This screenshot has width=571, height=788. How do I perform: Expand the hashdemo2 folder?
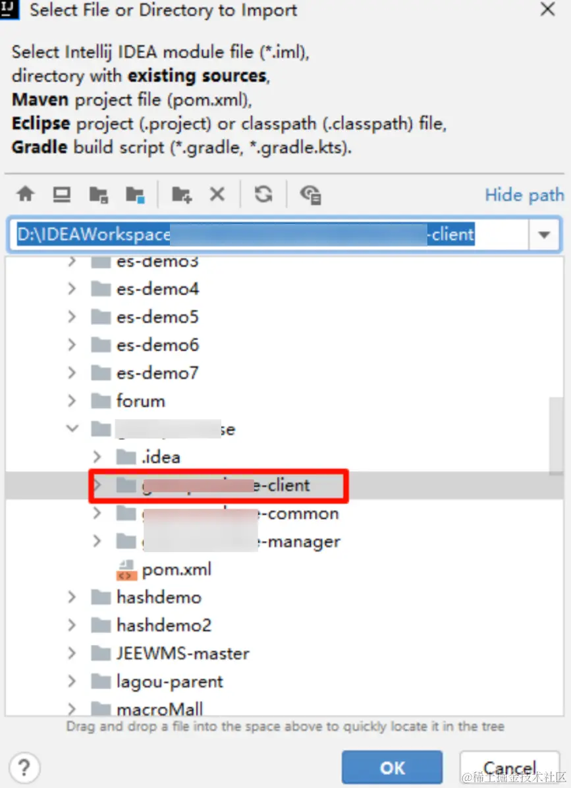[x=72, y=625]
